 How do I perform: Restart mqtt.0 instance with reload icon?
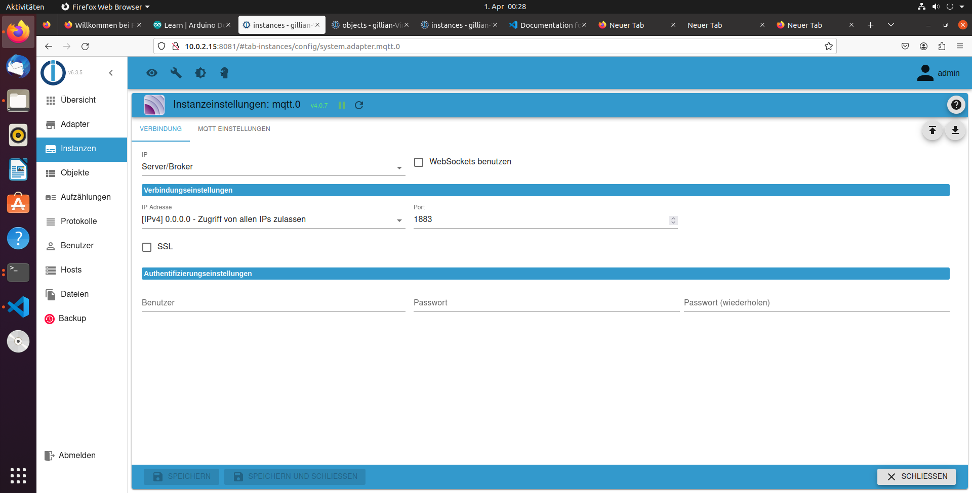click(359, 105)
